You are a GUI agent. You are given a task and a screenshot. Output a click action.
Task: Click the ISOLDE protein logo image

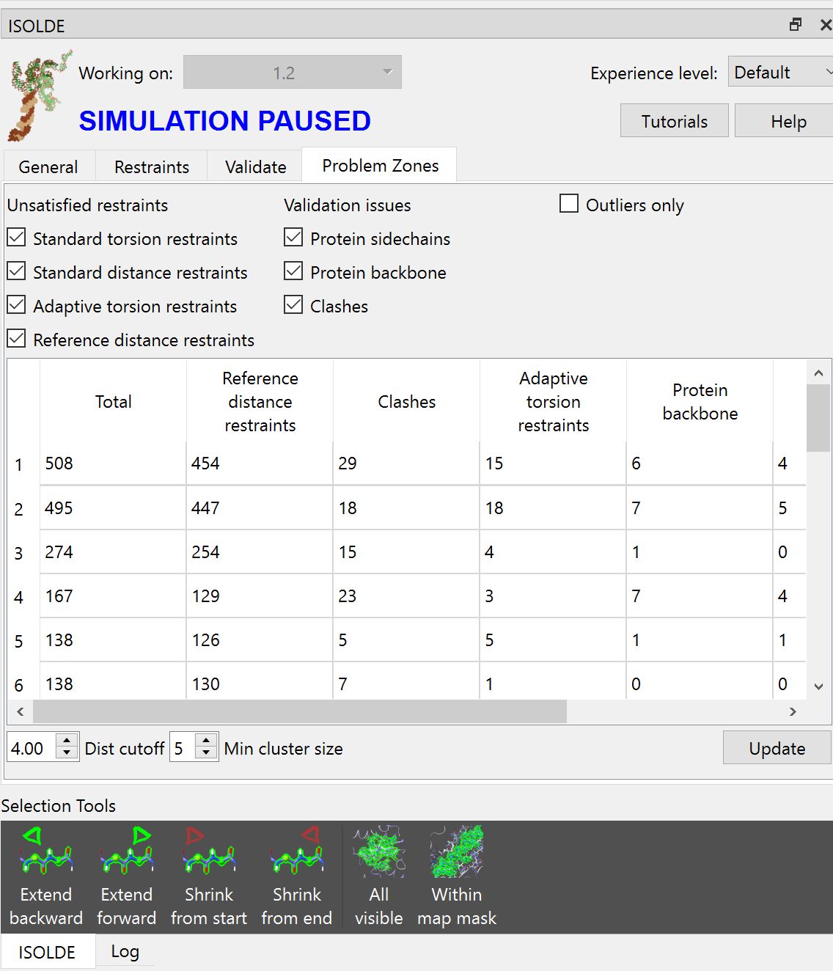pos(40,95)
